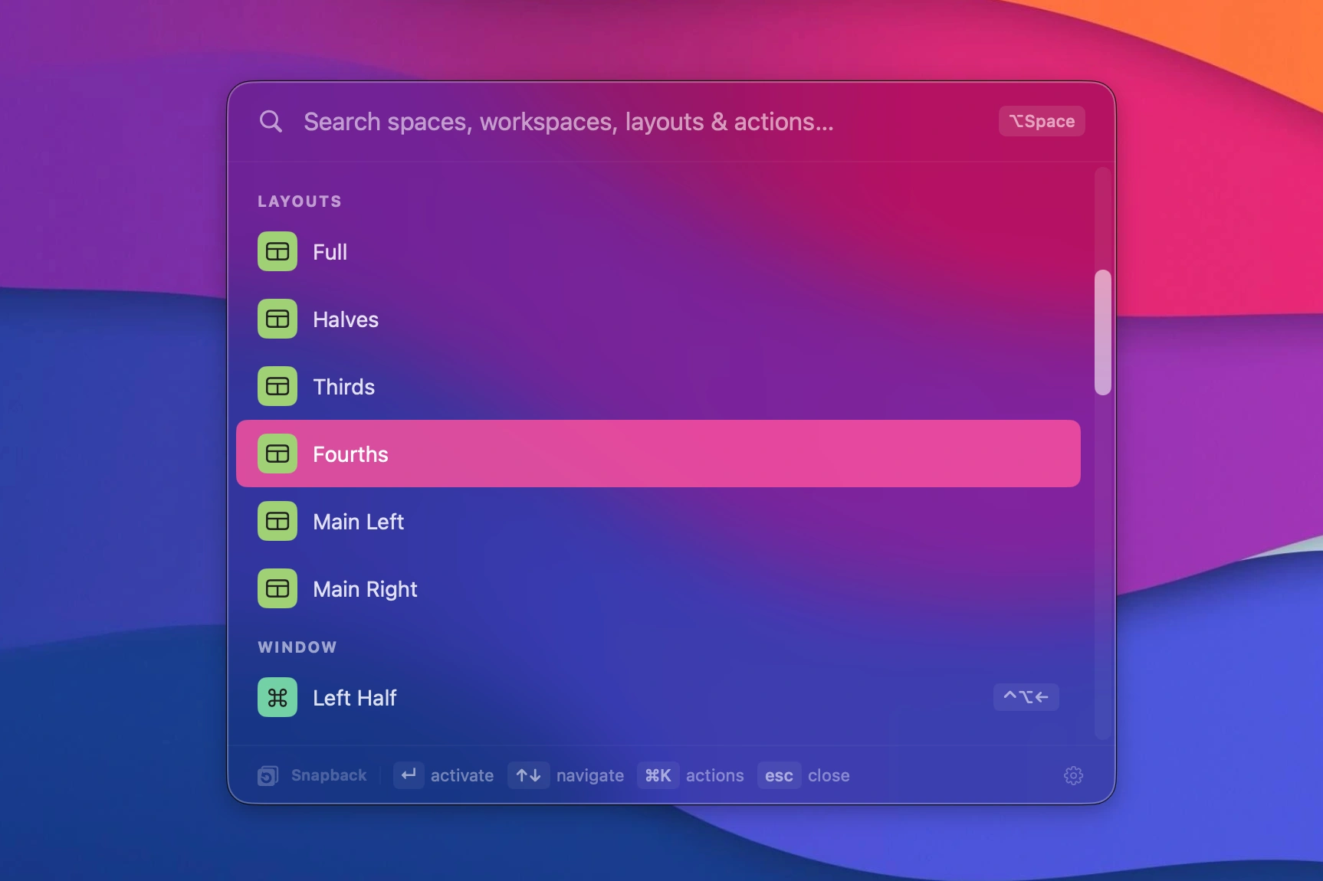
Task: Select the Halves layout label
Action: (x=346, y=319)
